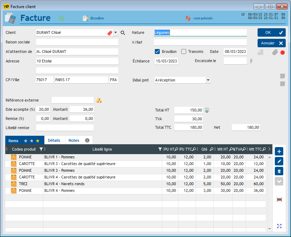Click the green star favorite icon
The height and width of the screenshot is (237, 291).
(62, 18)
